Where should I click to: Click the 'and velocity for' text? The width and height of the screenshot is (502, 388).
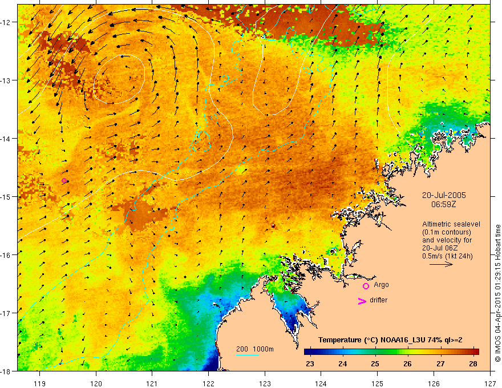coord(447,240)
